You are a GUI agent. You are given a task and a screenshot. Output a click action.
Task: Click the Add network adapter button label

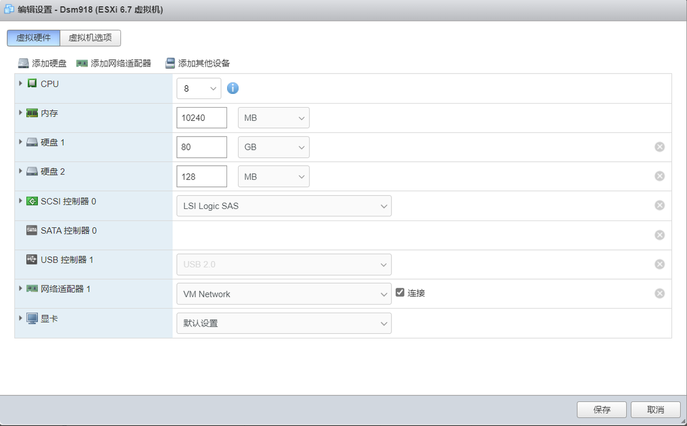pos(121,63)
